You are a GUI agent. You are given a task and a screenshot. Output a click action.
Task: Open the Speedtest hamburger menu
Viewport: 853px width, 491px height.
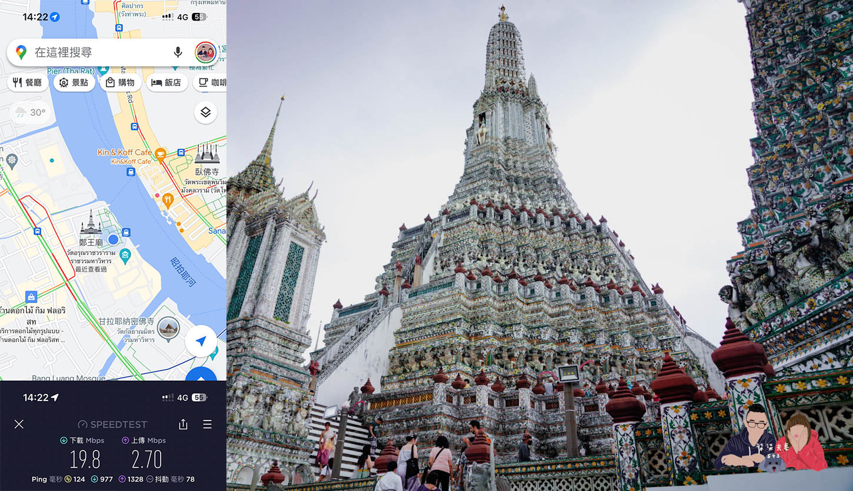click(207, 424)
